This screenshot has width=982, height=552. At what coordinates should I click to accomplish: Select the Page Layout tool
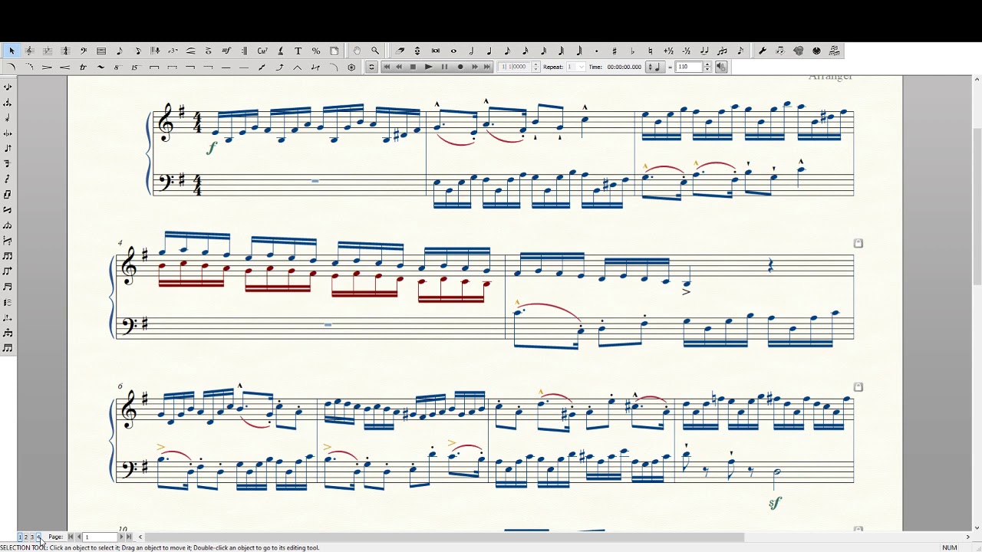point(334,51)
